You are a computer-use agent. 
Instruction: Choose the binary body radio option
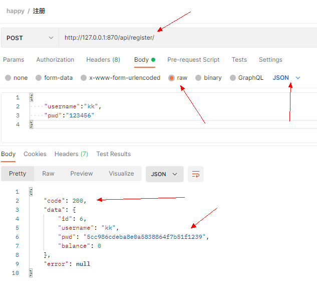point(198,78)
